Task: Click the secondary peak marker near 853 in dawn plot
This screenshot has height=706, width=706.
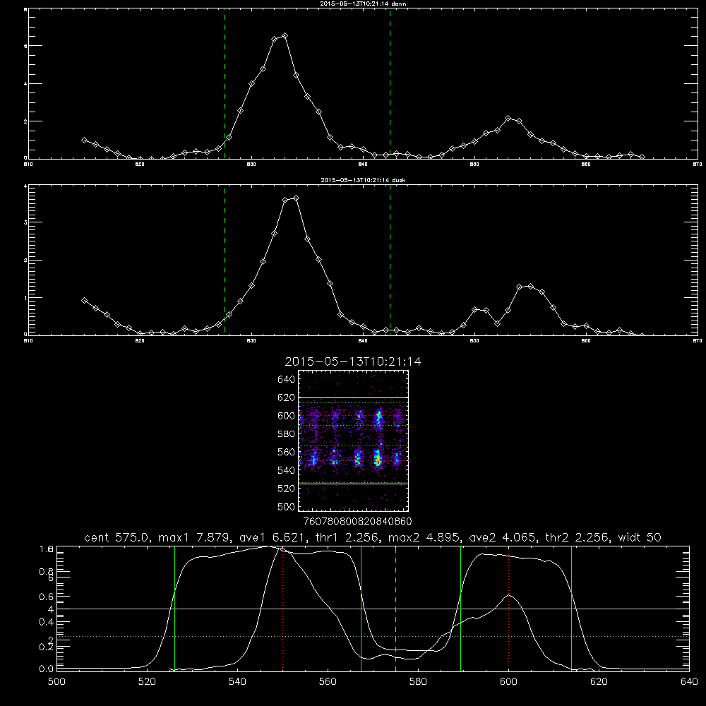Action: [x=508, y=119]
